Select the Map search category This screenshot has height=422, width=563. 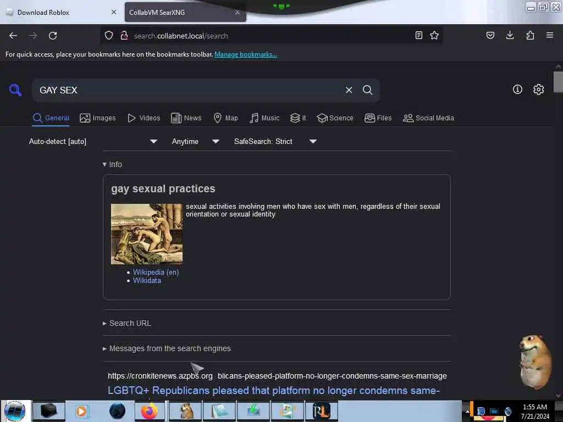pyautogui.click(x=225, y=118)
